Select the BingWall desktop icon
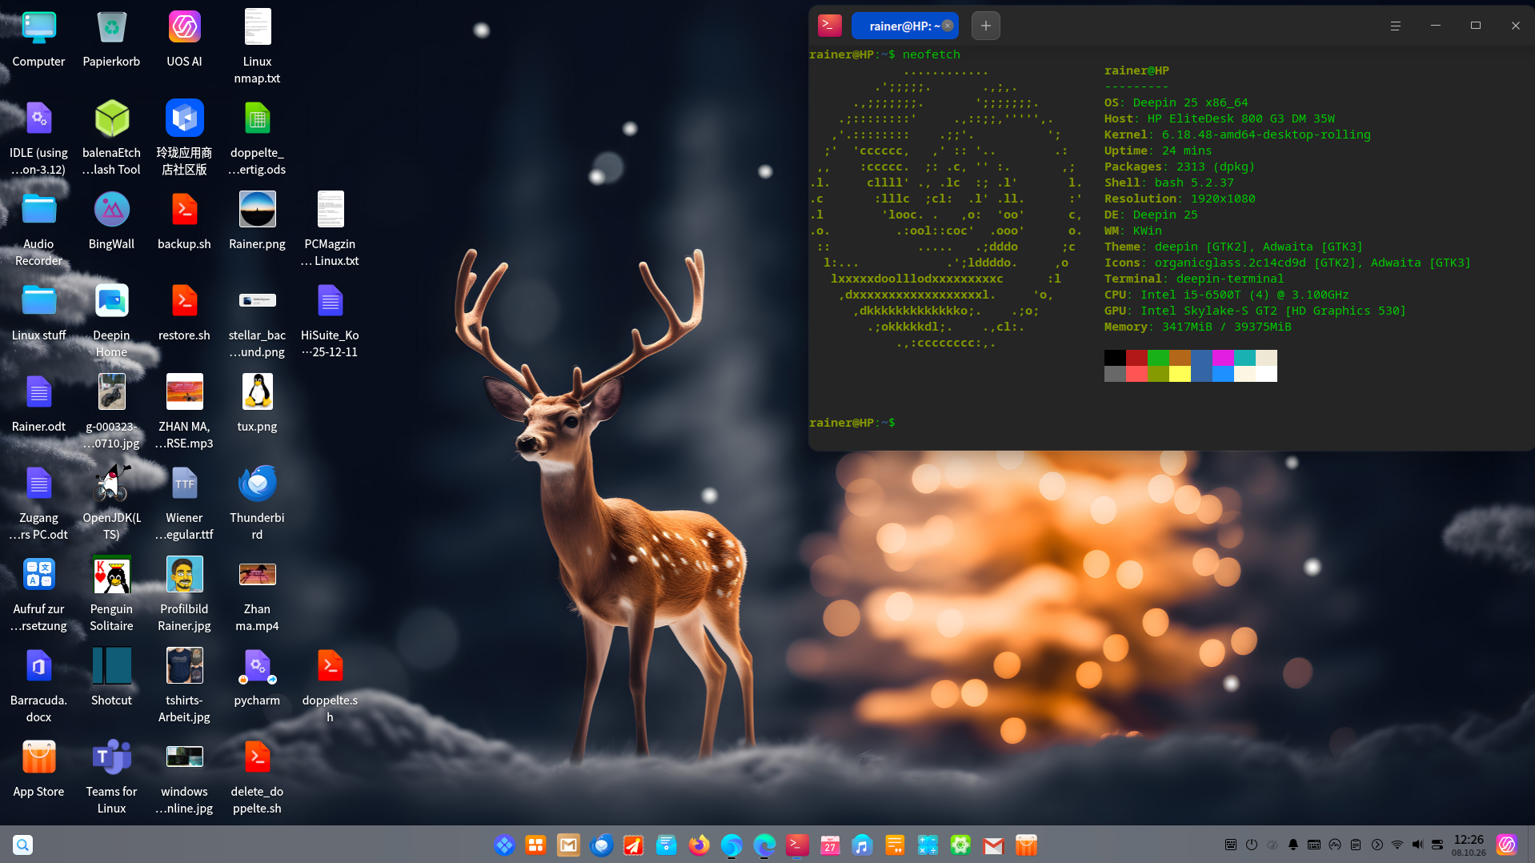 [x=111, y=221]
